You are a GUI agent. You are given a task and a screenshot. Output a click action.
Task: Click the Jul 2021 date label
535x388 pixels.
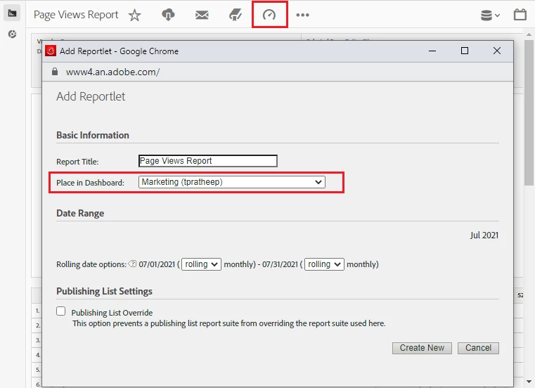(484, 235)
